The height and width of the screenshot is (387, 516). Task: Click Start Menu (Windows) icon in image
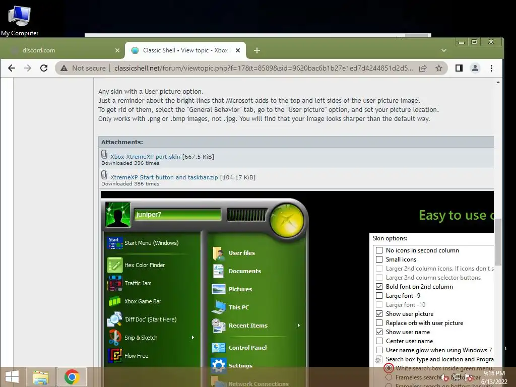coord(114,243)
